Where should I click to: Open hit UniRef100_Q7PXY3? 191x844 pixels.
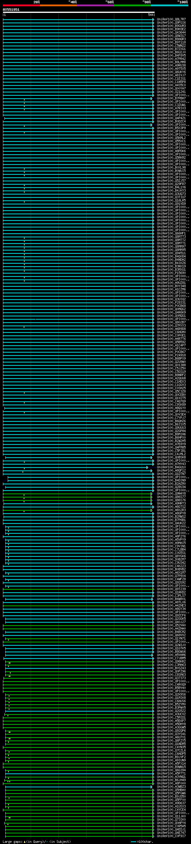(171, 326)
